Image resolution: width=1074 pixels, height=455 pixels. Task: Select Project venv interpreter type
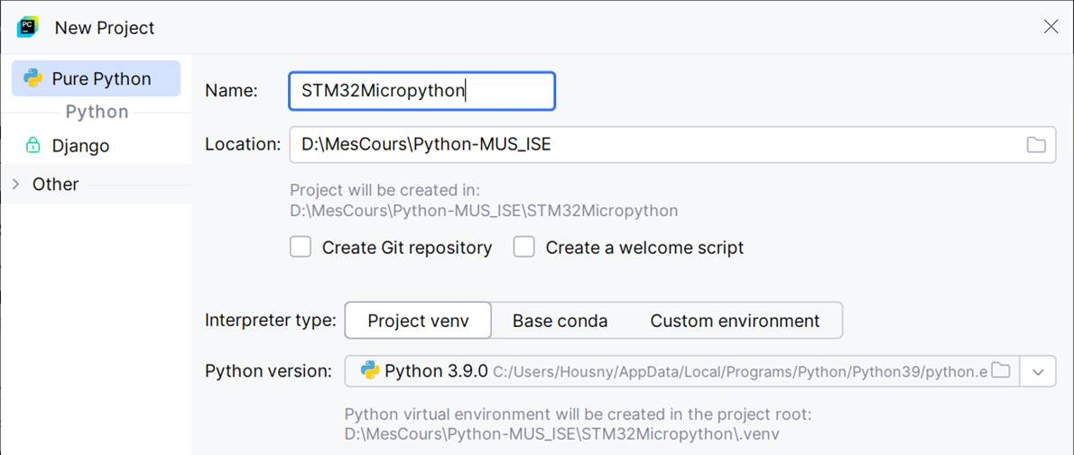pos(418,320)
